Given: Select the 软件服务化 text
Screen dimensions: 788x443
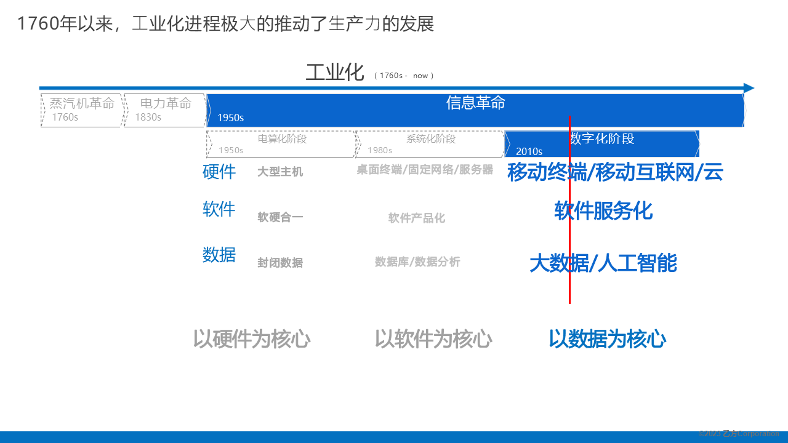Looking at the screenshot, I should tap(603, 211).
